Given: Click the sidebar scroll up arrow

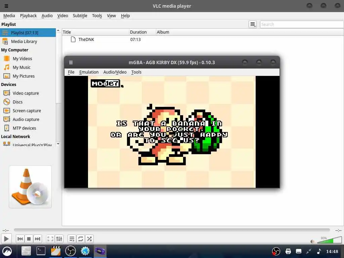Looking at the screenshot, I should tap(58, 31).
